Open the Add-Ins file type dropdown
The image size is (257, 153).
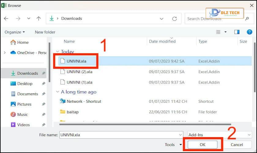[x=220, y=135]
